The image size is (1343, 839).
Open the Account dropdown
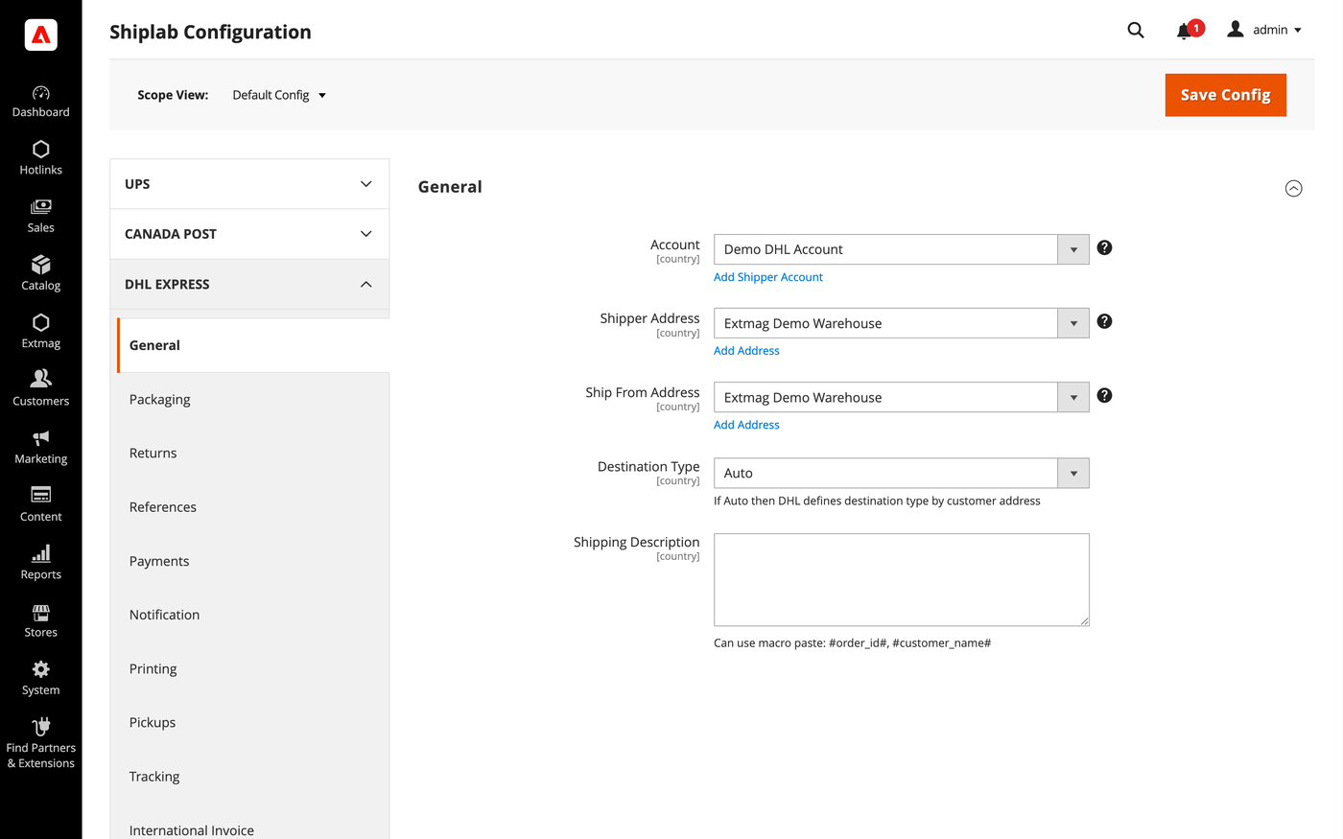pyautogui.click(x=901, y=249)
